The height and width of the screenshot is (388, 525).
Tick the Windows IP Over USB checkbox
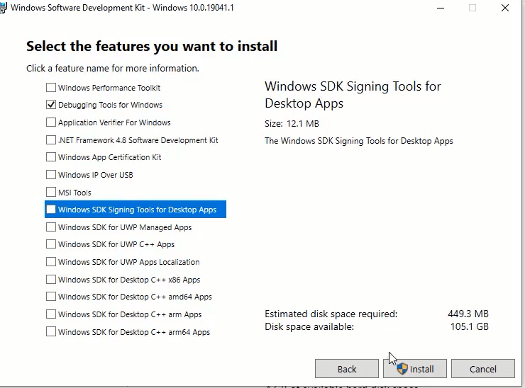click(x=51, y=174)
